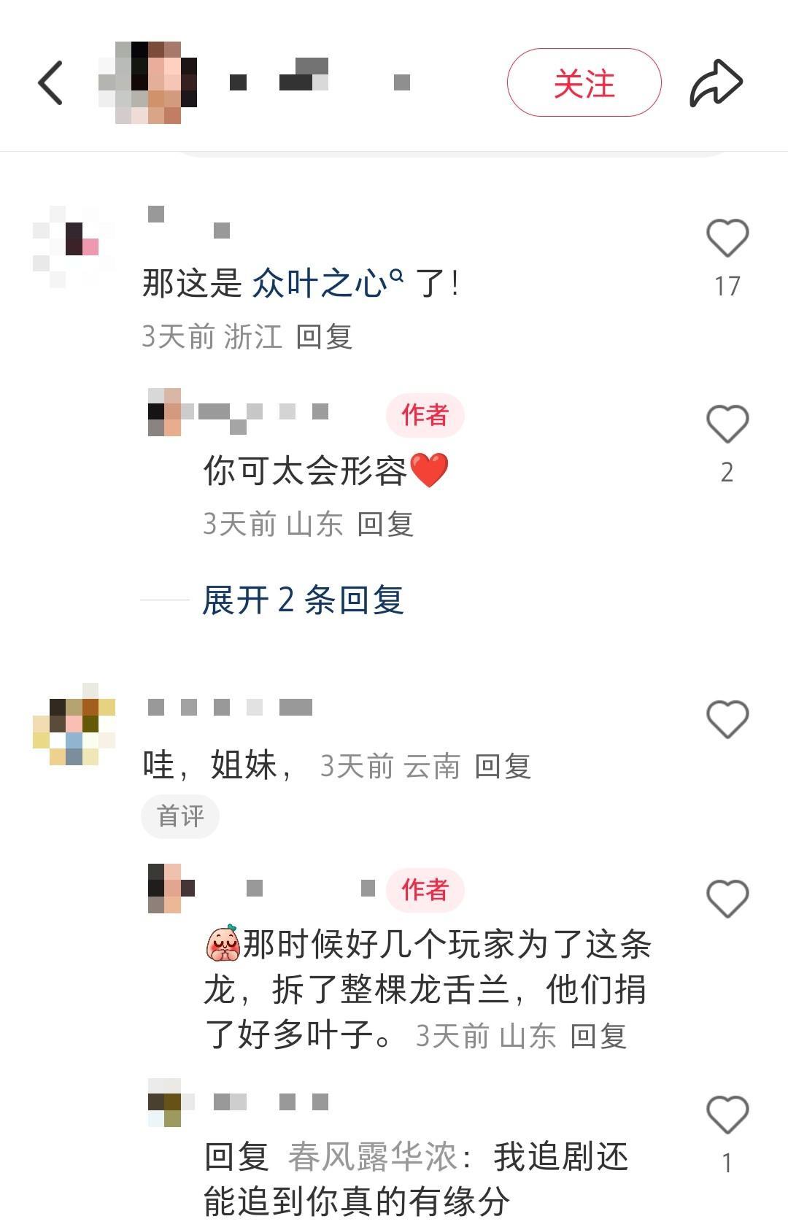Tap the 作者 badge on the 龙舌兰 reply
The image size is (788, 1227).
click(425, 890)
